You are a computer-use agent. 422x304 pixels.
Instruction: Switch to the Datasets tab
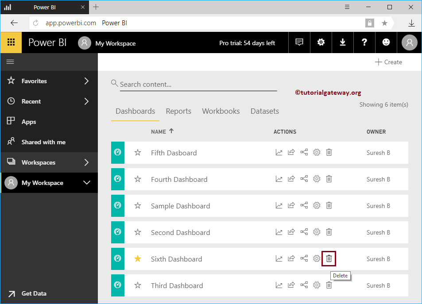[264, 111]
